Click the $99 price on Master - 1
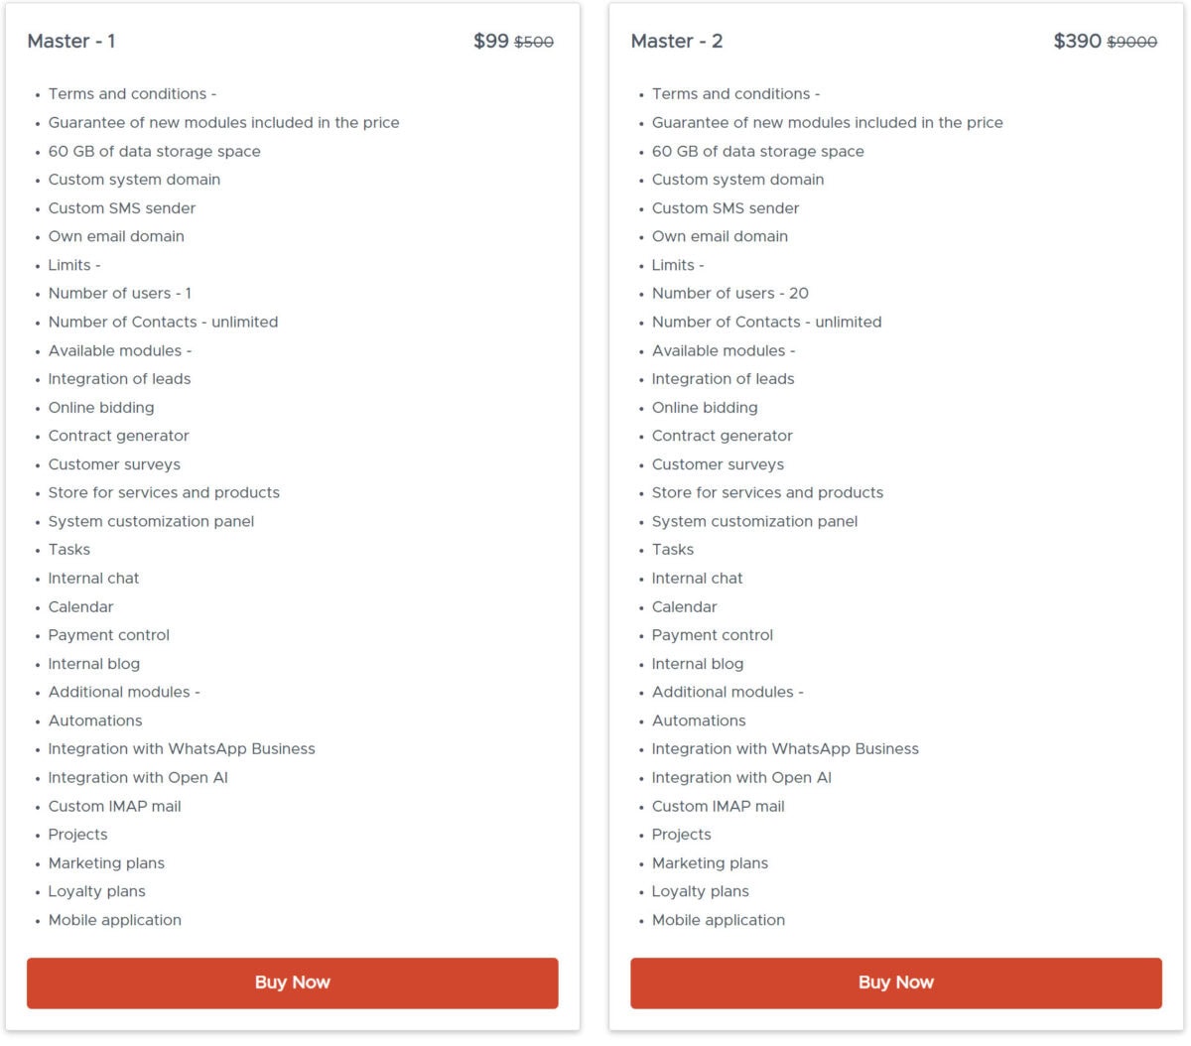Viewport: 1191px width, 1046px height. click(490, 41)
